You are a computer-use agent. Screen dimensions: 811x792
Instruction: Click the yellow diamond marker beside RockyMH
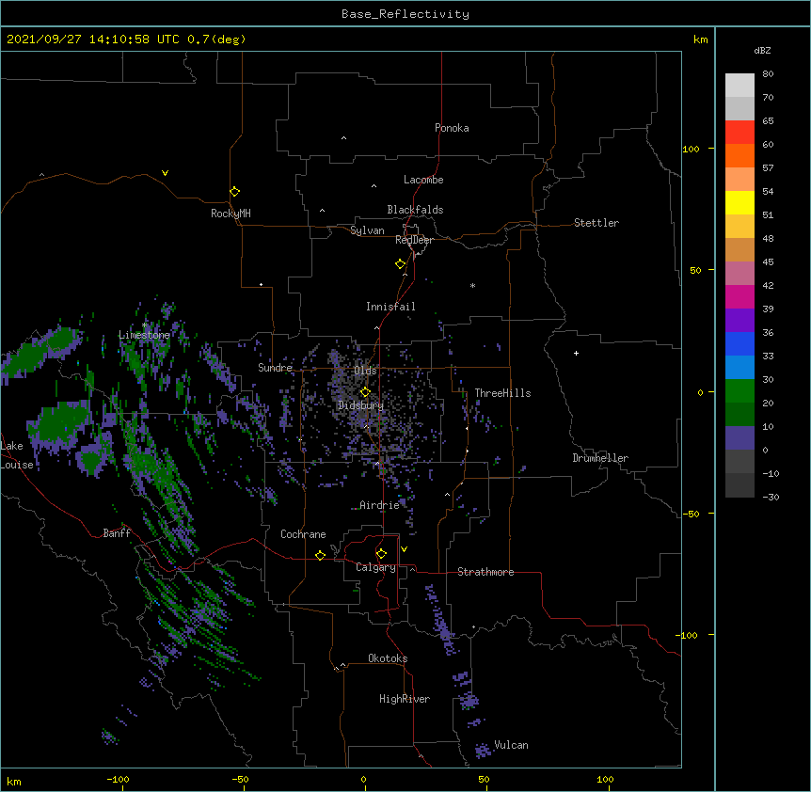[x=234, y=192]
